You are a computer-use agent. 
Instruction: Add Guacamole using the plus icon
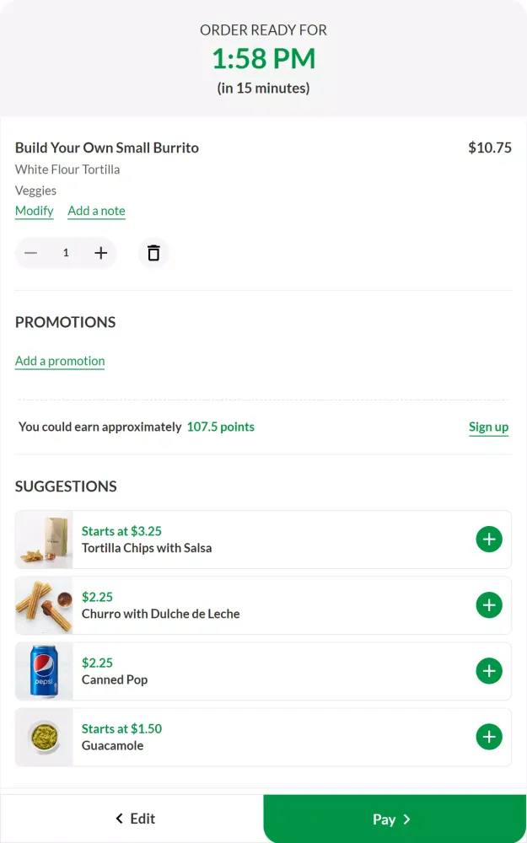489,737
